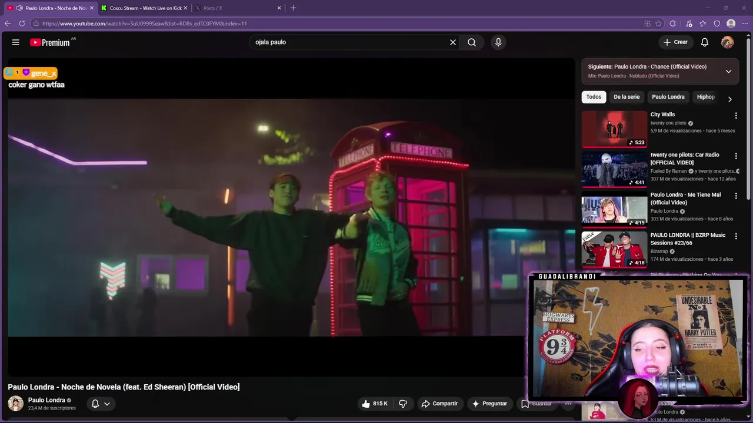The image size is (753, 423).
Task: Start voice search with the microphone
Action: (498, 42)
